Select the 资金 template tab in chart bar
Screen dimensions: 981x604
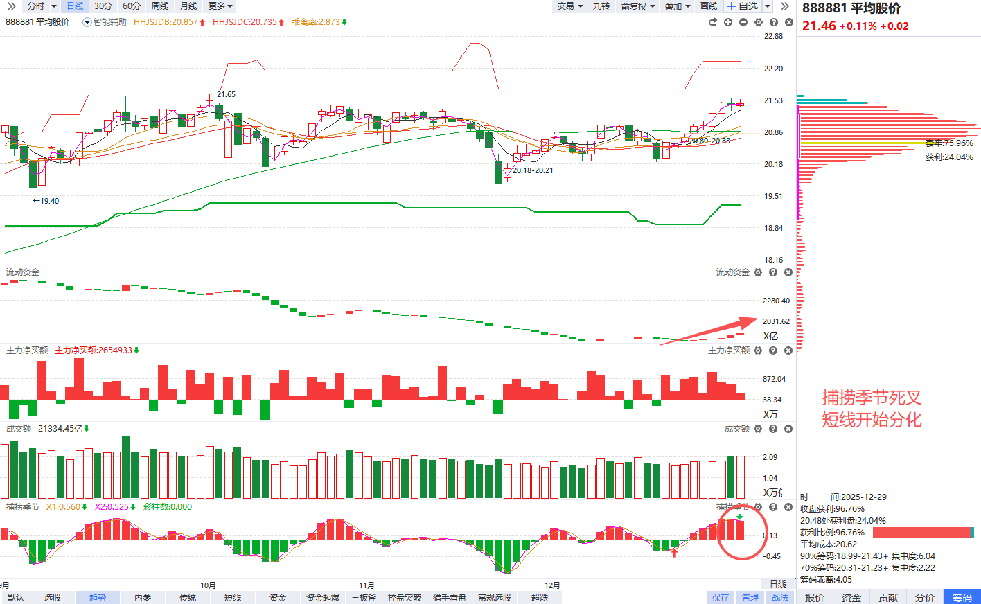point(278,597)
